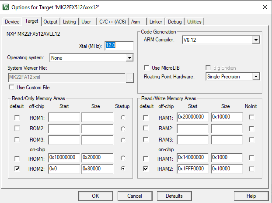The width and height of the screenshot is (272, 203).
Task: Confirm settings with the OK button
Action: [x=96, y=196]
